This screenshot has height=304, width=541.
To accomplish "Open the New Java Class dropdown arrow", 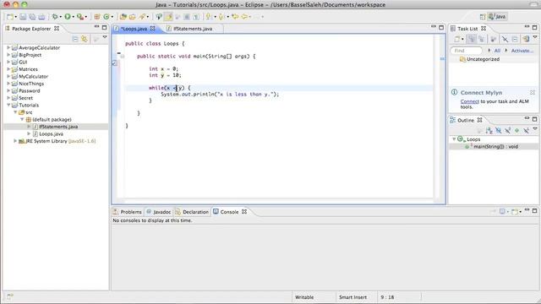I will point(112,17).
